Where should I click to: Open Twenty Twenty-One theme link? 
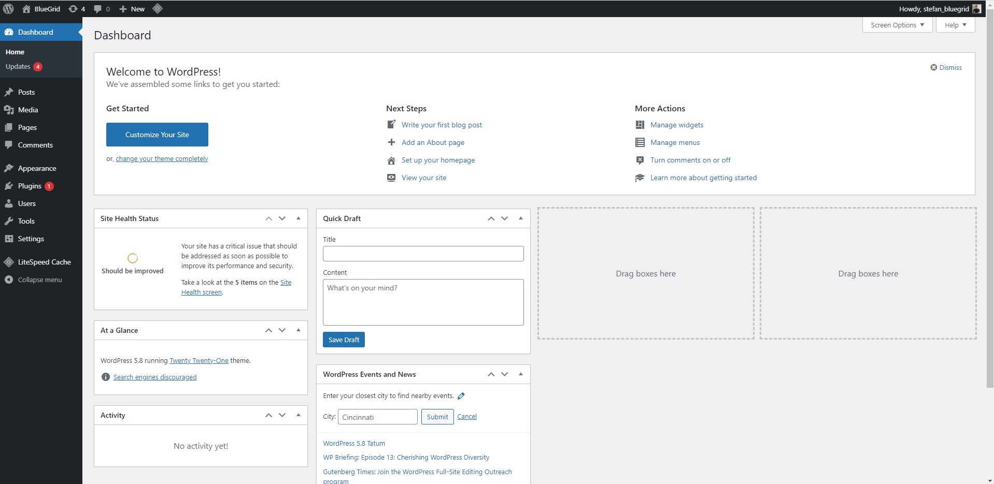point(199,361)
